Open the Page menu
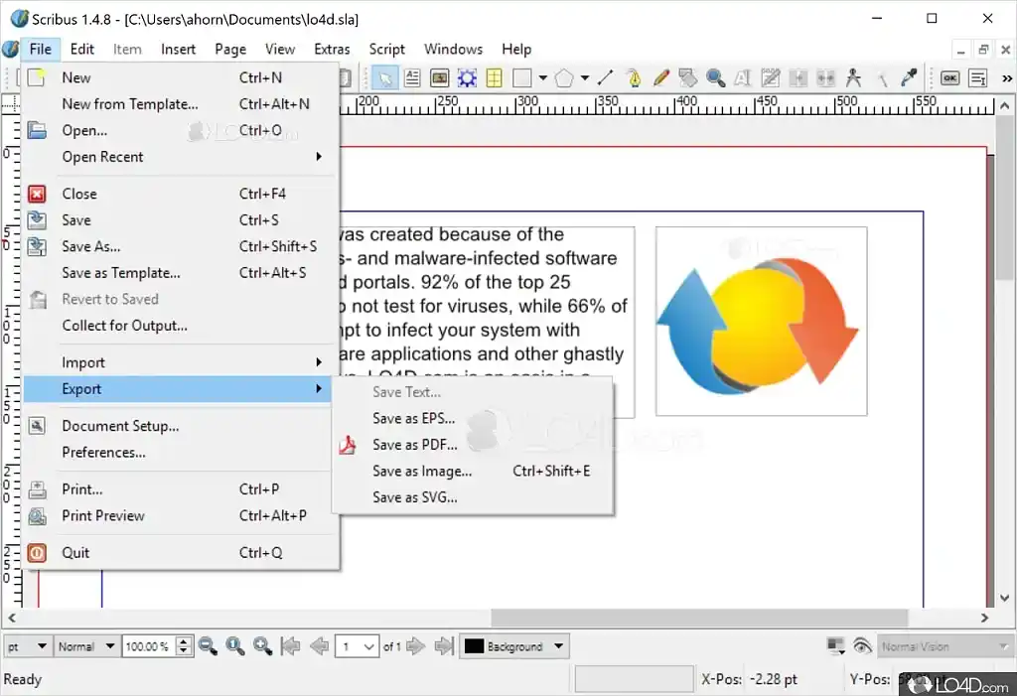This screenshot has width=1017, height=696. [230, 50]
